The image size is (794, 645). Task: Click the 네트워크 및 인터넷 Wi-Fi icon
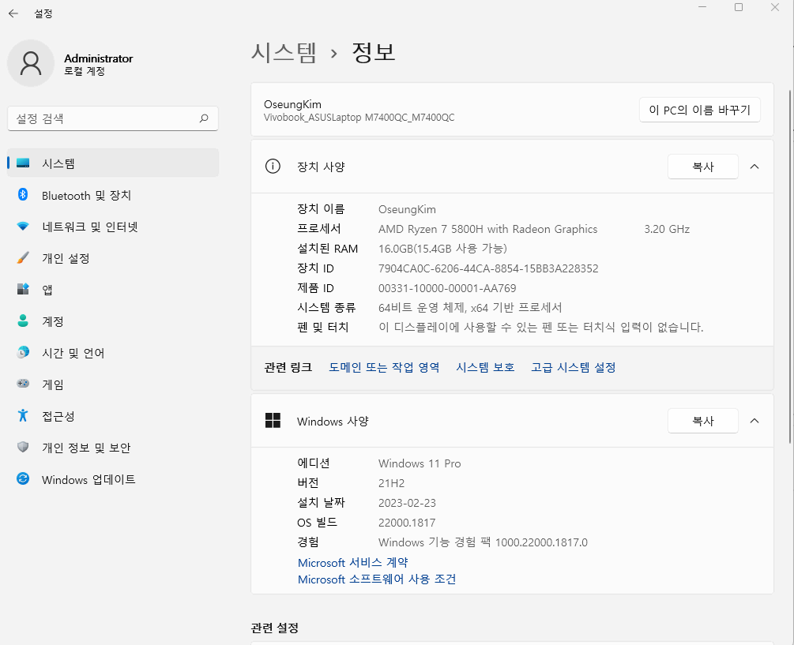pos(23,226)
